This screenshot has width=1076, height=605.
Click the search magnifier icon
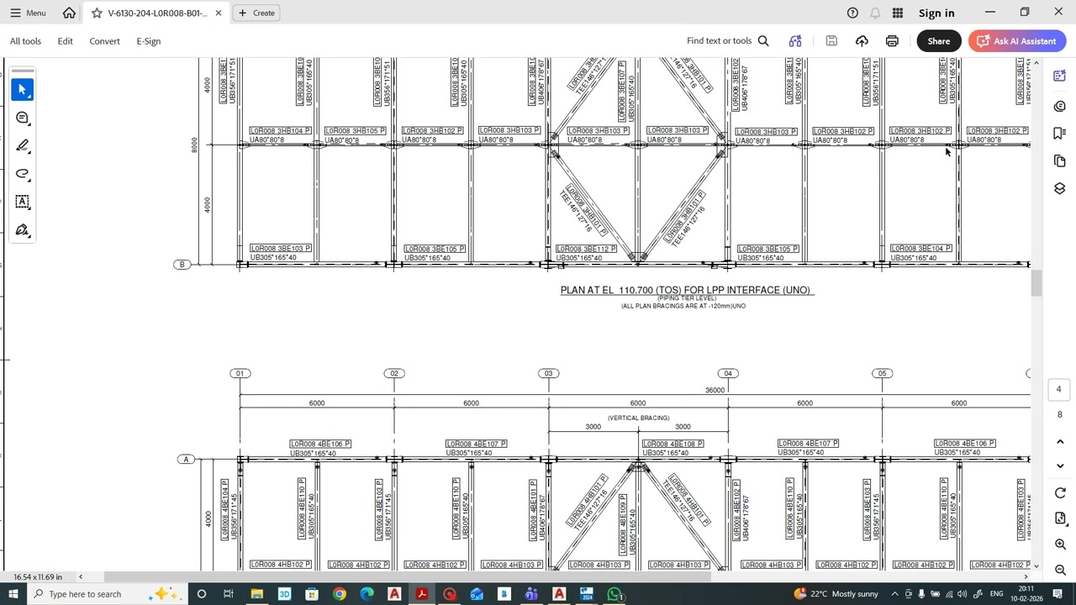coord(763,41)
